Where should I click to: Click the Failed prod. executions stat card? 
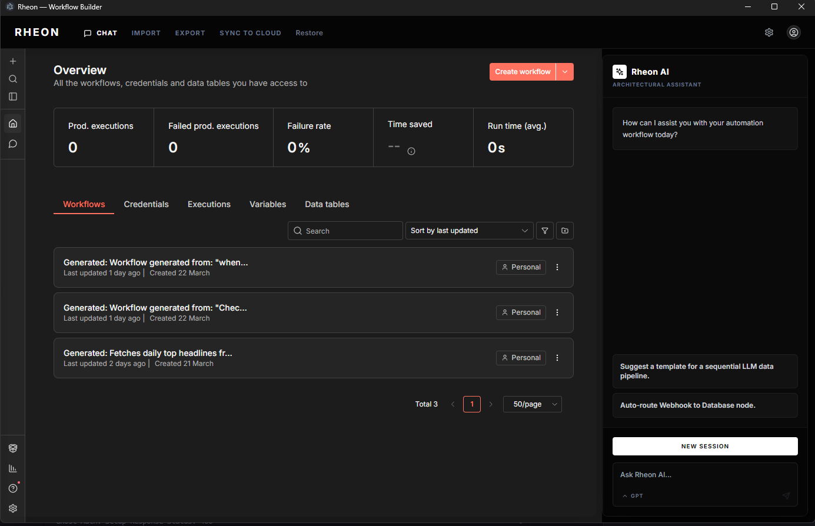click(x=214, y=137)
